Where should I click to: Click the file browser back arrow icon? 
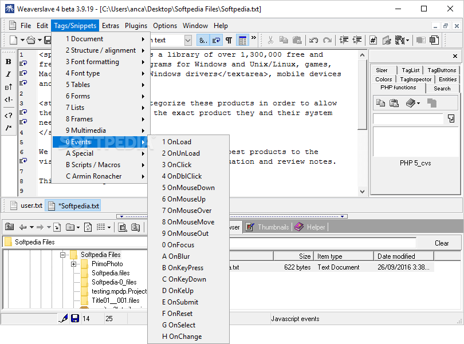coord(23,227)
